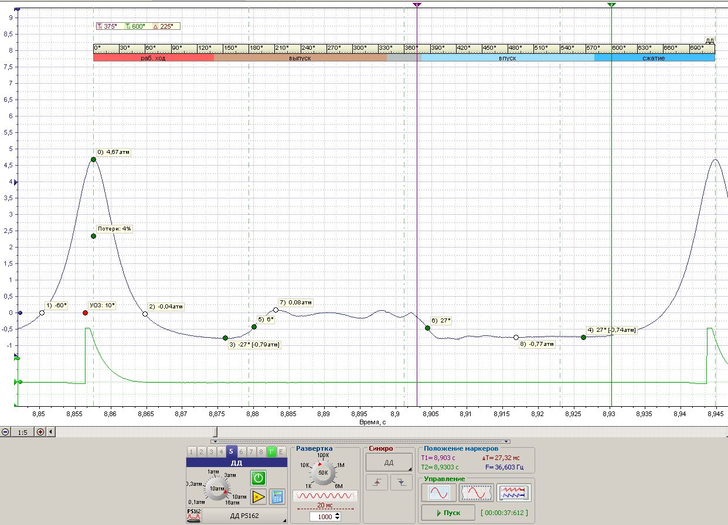
Task: Click the выпуск phase bar
Action: click(x=300, y=58)
